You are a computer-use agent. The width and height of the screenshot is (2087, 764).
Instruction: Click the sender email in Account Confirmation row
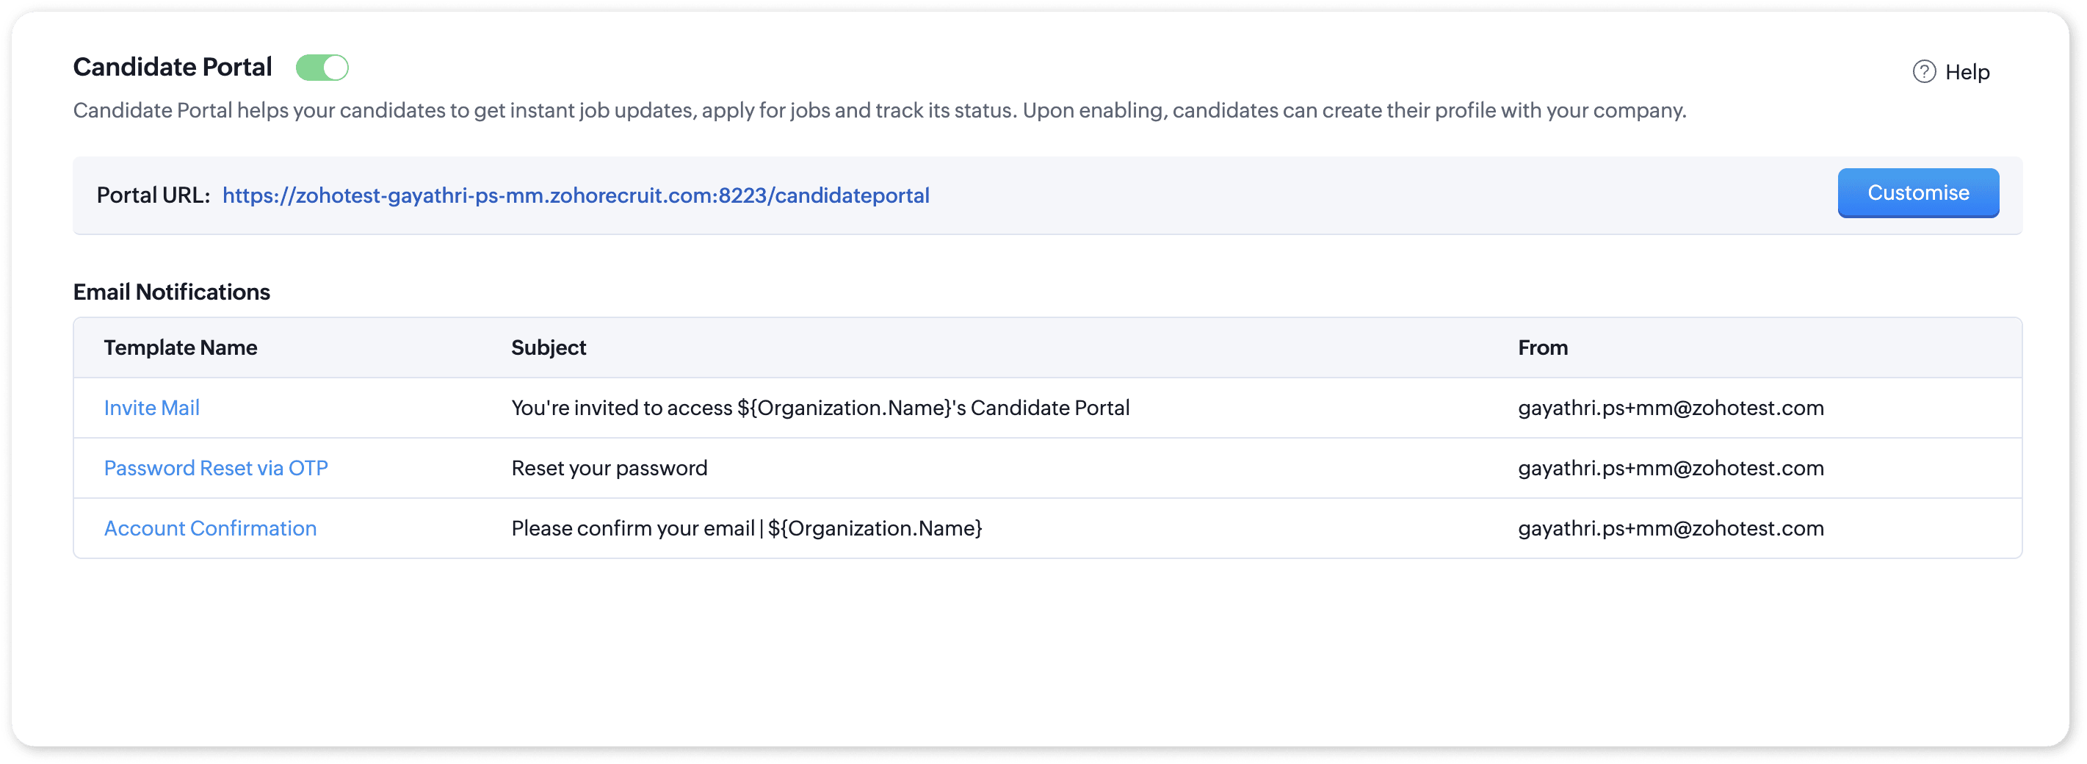click(1671, 528)
